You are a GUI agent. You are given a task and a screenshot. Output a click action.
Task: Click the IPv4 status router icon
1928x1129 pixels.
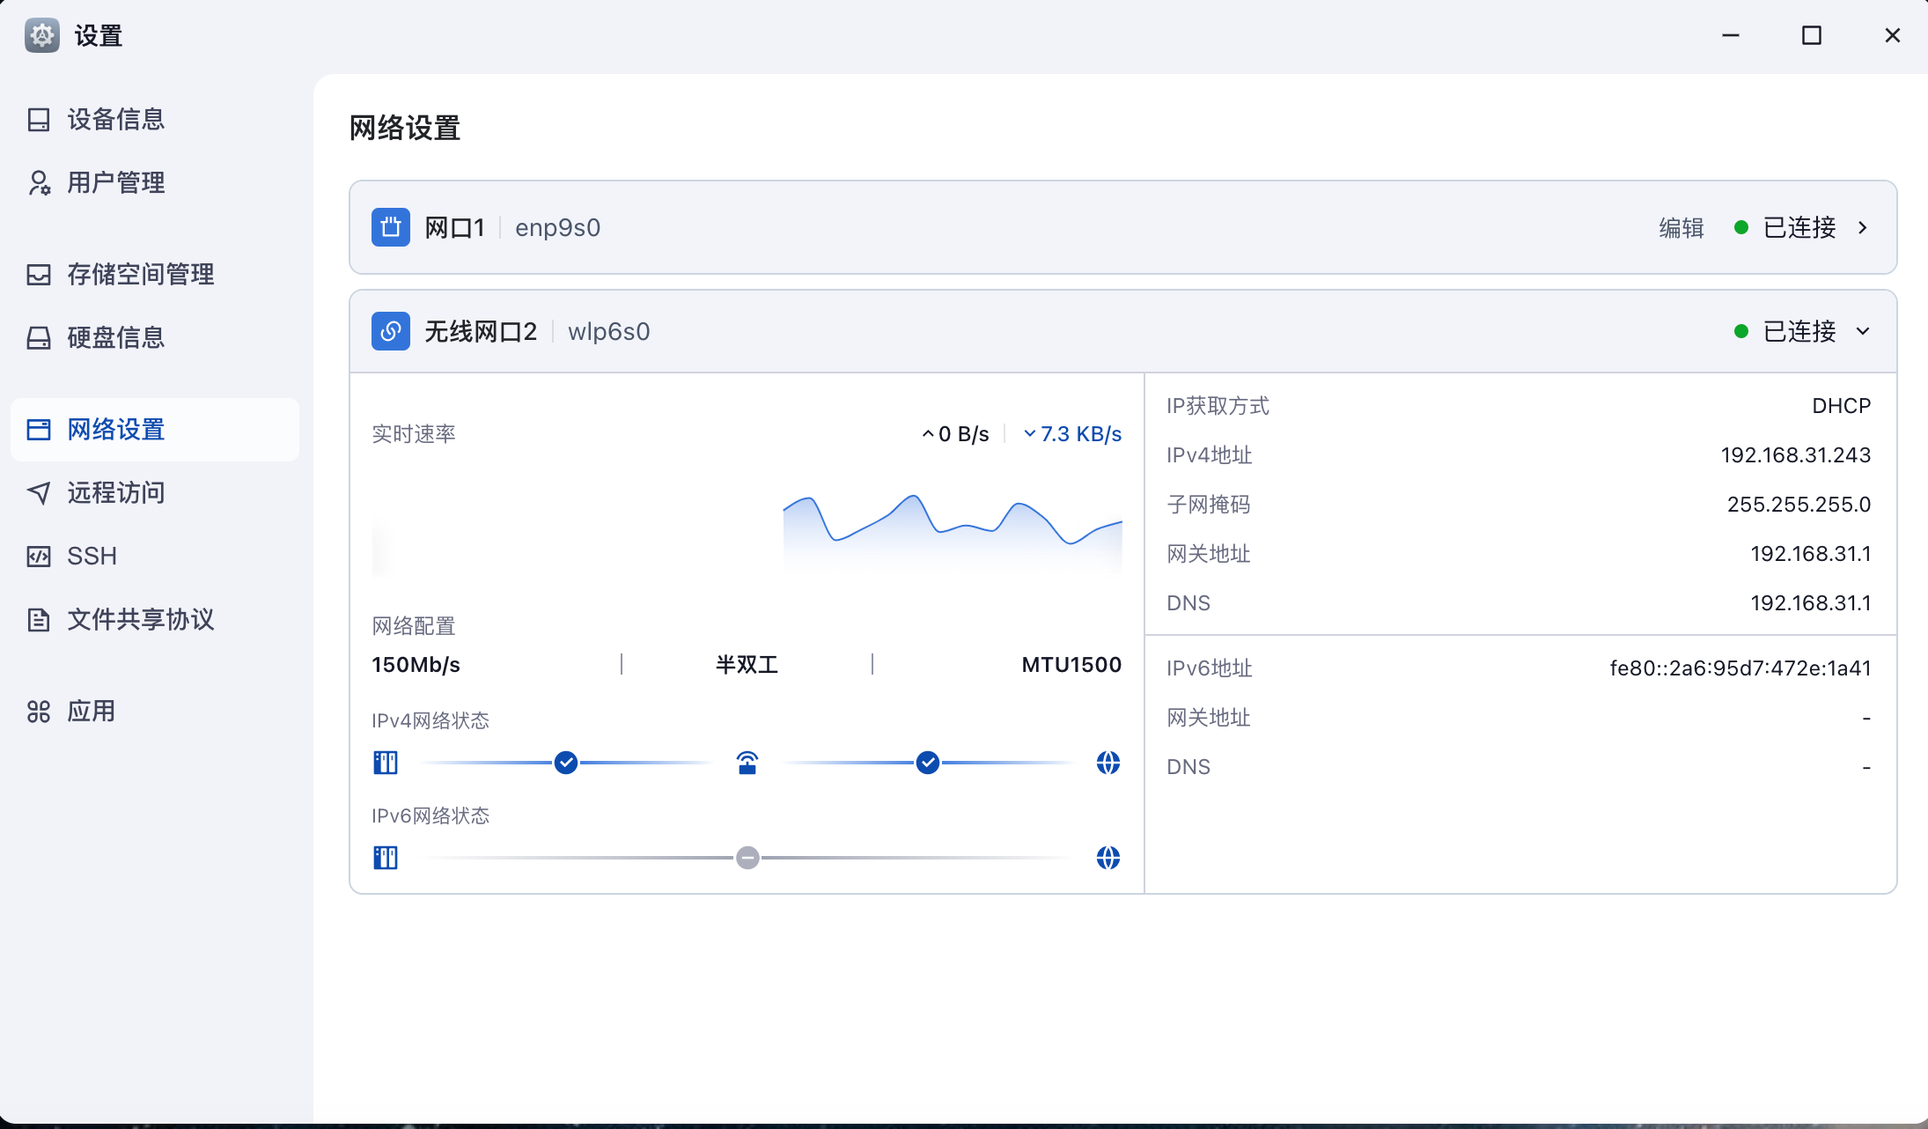747,763
